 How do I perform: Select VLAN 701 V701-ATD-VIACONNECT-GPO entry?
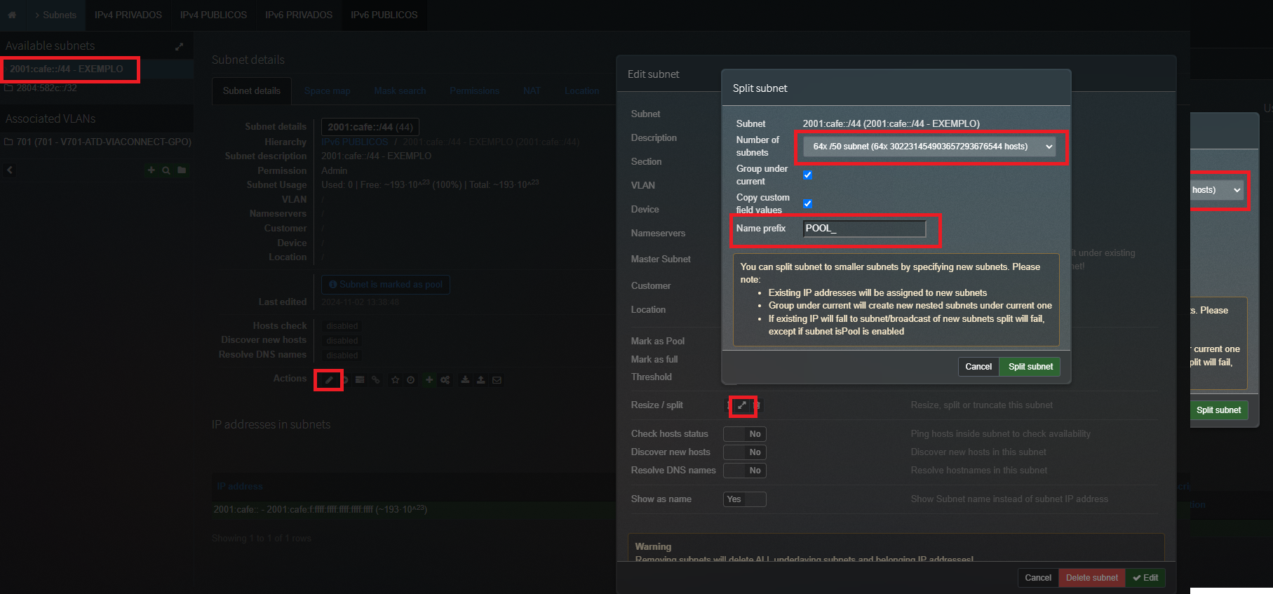click(x=104, y=142)
